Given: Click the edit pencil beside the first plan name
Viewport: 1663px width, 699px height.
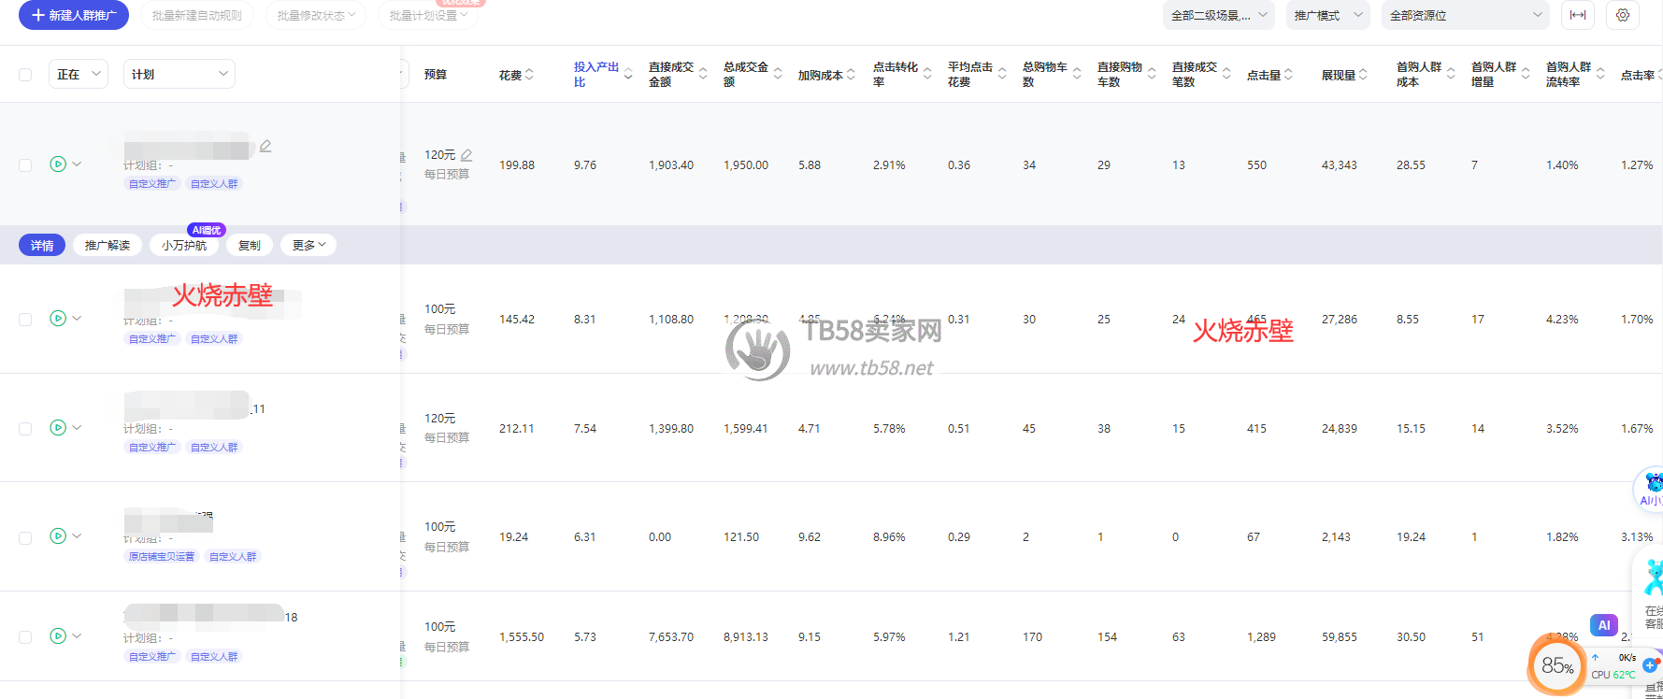Looking at the screenshot, I should click(x=265, y=147).
